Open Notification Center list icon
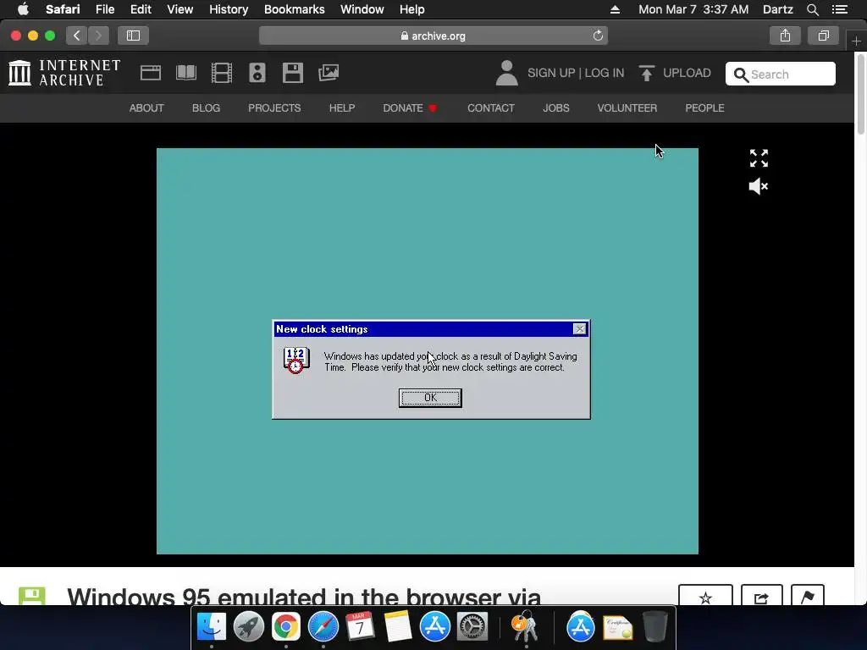Viewport: 867px width, 650px height. coord(840,9)
